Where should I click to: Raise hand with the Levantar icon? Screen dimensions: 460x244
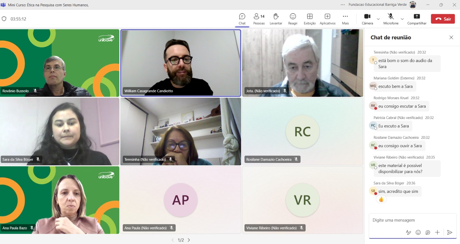(x=276, y=19)
